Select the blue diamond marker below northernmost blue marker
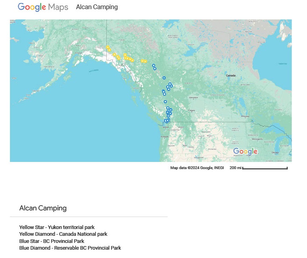307x258 pixels. (154, 69)
